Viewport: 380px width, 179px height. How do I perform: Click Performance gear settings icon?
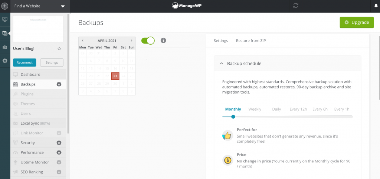coord(59,152)
